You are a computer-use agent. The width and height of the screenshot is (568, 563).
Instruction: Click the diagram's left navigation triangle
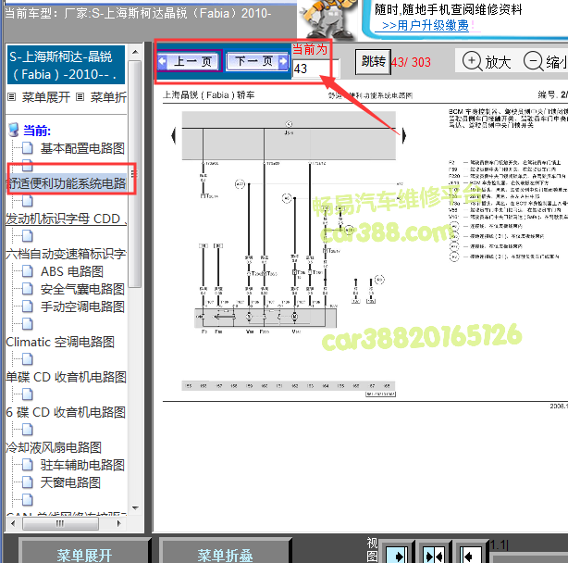point(174,135)
